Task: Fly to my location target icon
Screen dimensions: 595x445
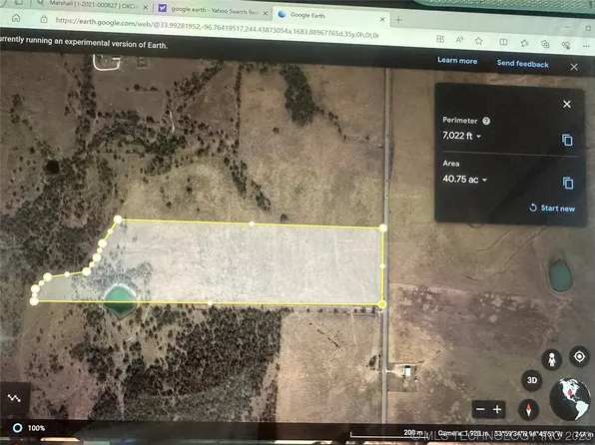Action: point(579,356)
